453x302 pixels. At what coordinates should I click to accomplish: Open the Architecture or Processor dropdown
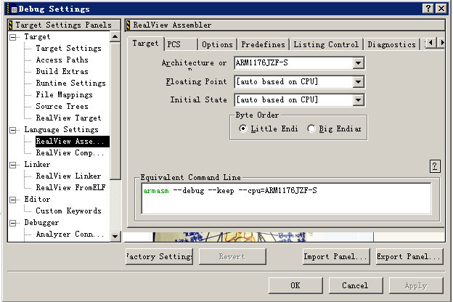point(358,63)
